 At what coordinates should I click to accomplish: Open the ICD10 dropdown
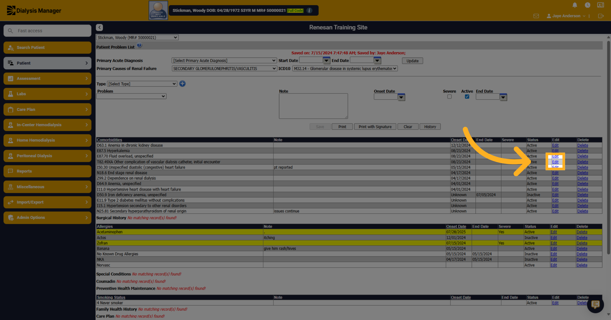point(345,68)
